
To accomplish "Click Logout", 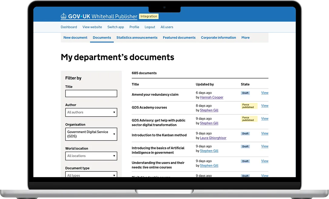I will [x=150, y=27].
